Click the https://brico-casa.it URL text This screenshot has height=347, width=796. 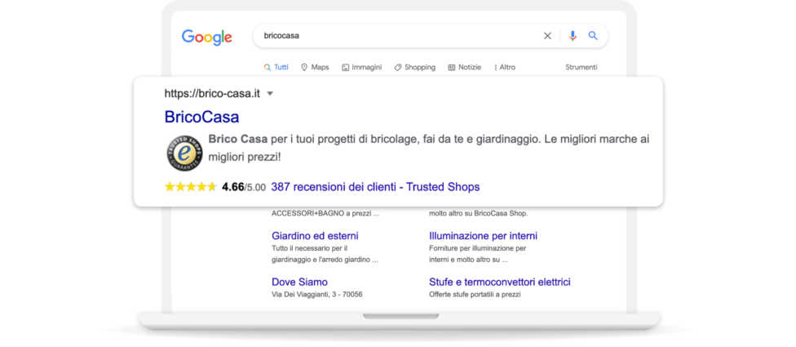(x=212, y=93)
